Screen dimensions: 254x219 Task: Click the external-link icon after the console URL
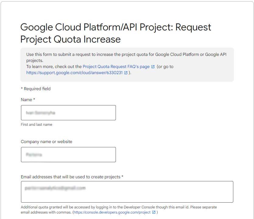(154, 212)
